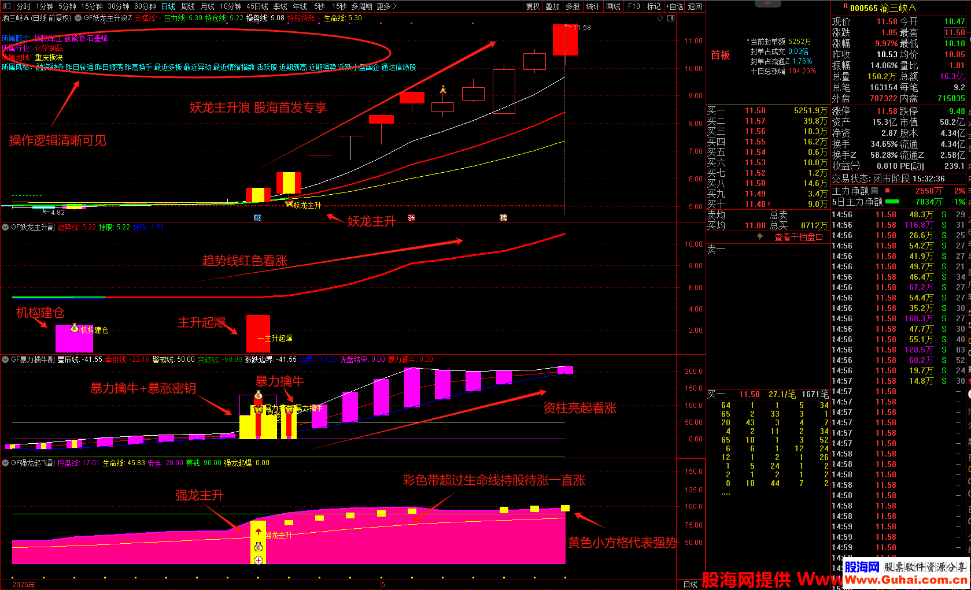This screenshot has height=590, width=971.
Task: Open the 国防军工 concept link
Action: pos(48,38)
